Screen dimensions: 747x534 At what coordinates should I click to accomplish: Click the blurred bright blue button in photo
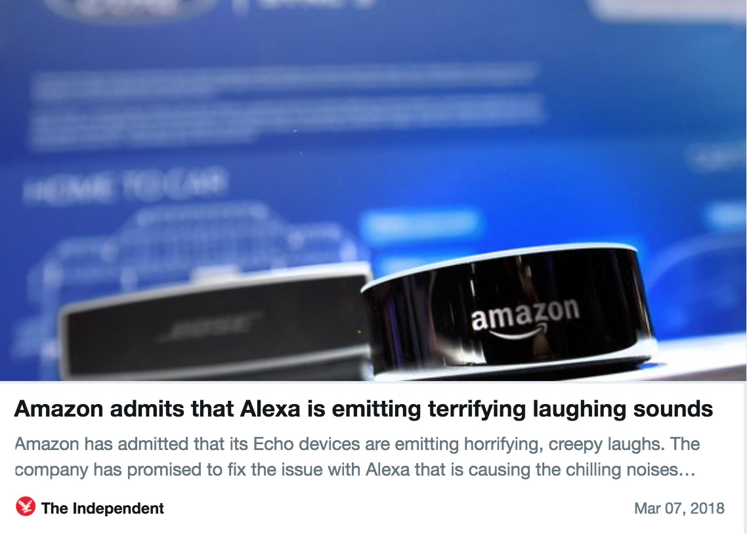[x=419, y=223]
